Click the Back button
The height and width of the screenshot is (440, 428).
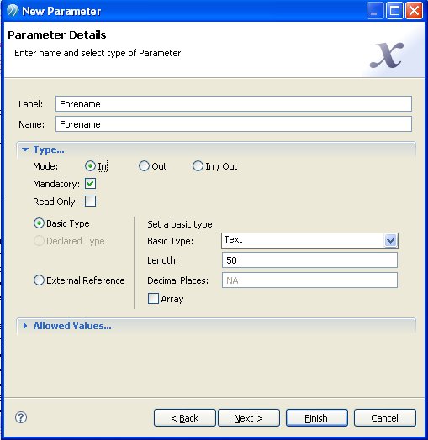point(185,418)
